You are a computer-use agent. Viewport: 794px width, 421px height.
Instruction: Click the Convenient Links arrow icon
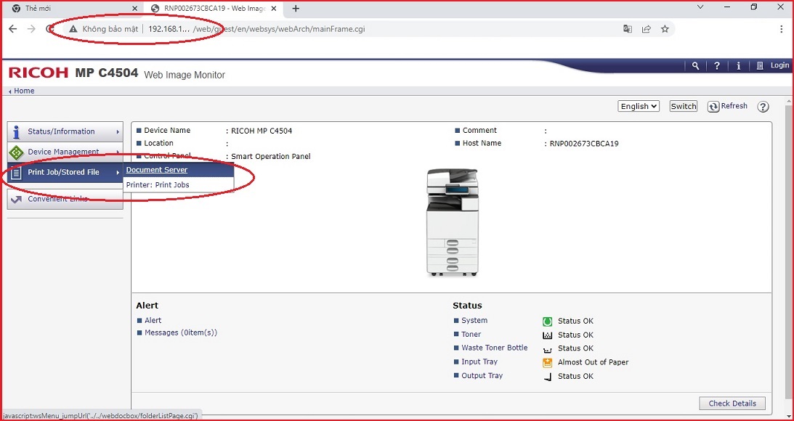coord(16,200)
